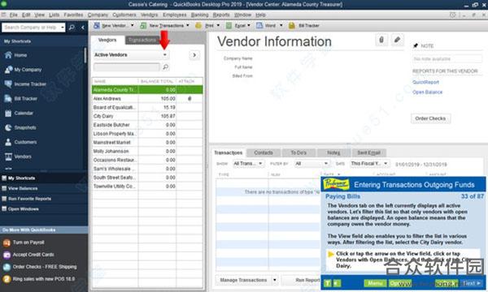The height and width of the screenshot is (292, 488).
Task: Open the Active Vendors view dropdown
Action: pyautogui.click(x=165, y=55)
